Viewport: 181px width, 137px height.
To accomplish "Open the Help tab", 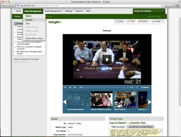I will 88,11.
